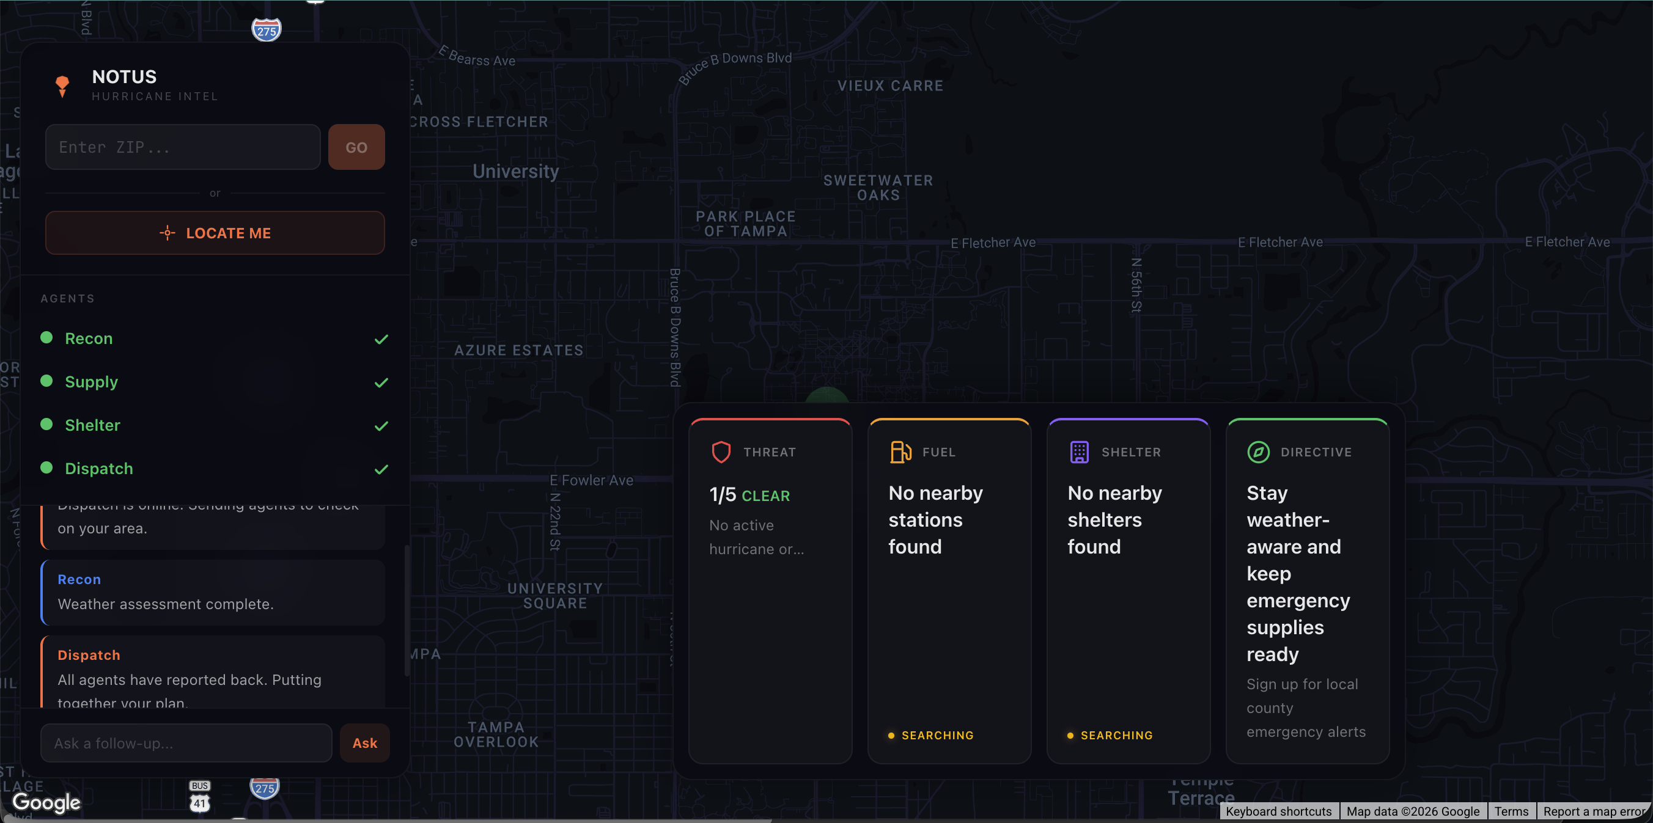Click the crosshair icon in Locate Me
1653x823 pixels.
coord(168,233)
